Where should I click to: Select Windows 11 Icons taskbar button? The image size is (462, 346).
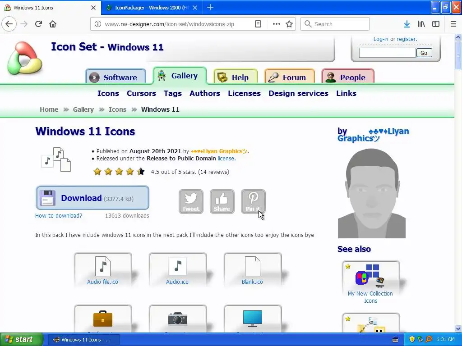point(83,340)
